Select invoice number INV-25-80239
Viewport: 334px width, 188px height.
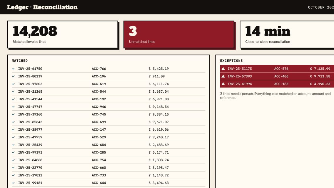pyautogui.click(x=30, y=76)
